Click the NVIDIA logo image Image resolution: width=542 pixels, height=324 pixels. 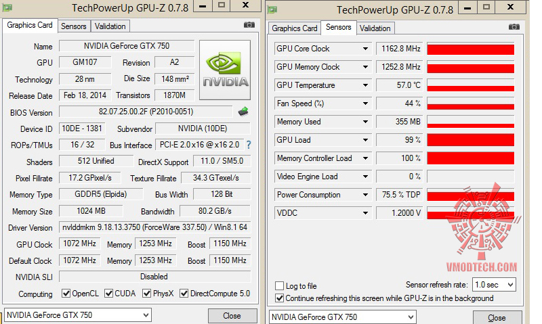click(x=225, y=70)
